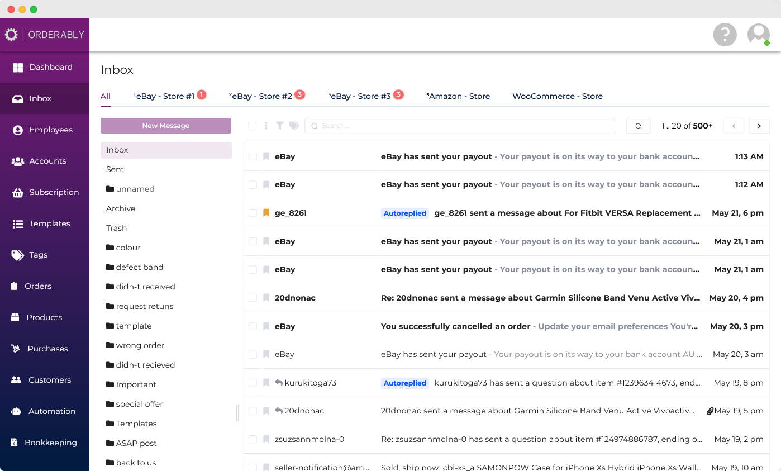This screenshot has height=471, width=781.
Task: Check the 1:12 AM eBay payout message
Action: (x=253, y=184)
